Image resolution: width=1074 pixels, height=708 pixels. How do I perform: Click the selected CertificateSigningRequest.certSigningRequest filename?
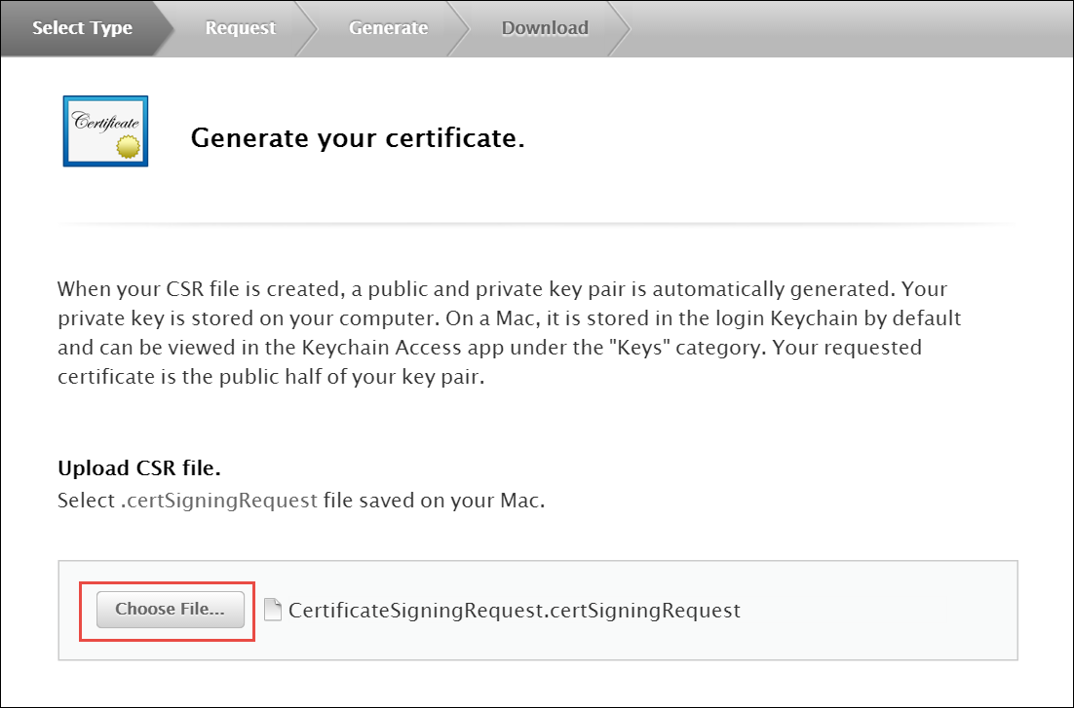pyautogui.click(x=515, y=611)
